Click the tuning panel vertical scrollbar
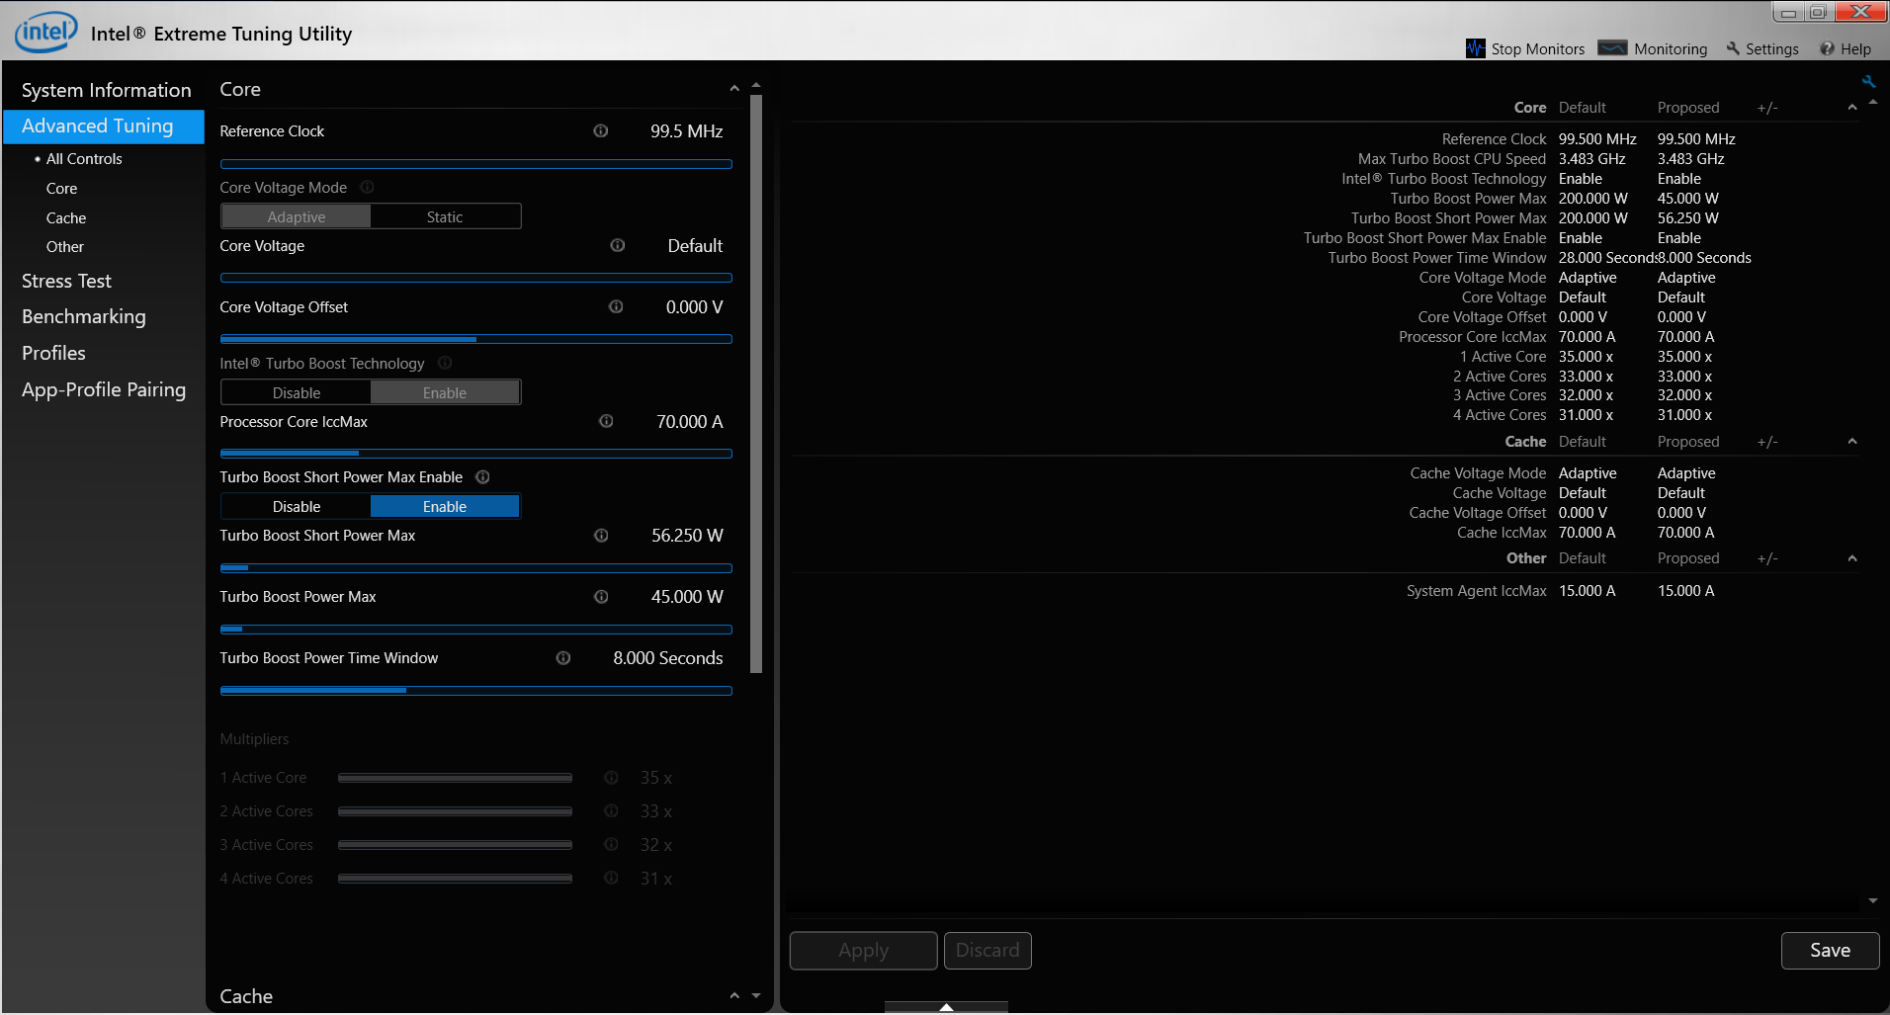1890x1015 pixels. (756, 383)
